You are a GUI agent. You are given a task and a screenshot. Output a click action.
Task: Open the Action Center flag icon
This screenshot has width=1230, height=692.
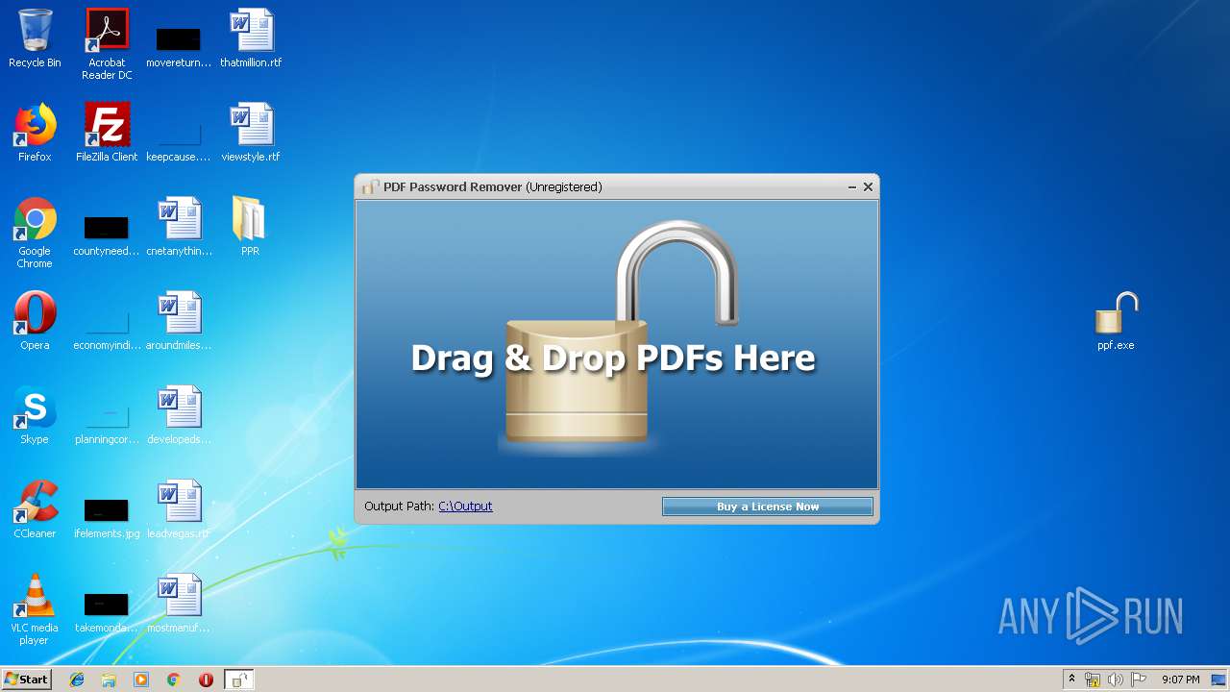click(x=1138, y=680)
